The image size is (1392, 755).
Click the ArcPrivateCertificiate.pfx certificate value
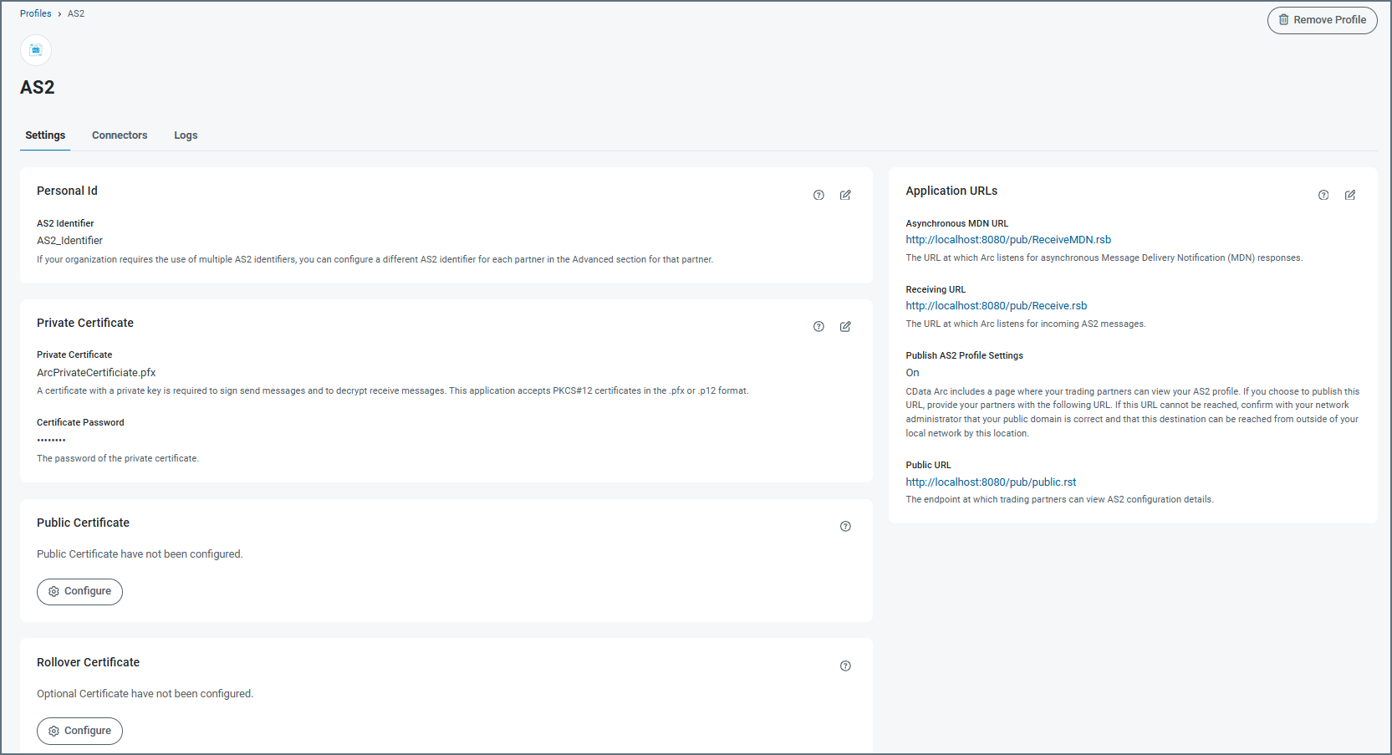coord(96,373)
